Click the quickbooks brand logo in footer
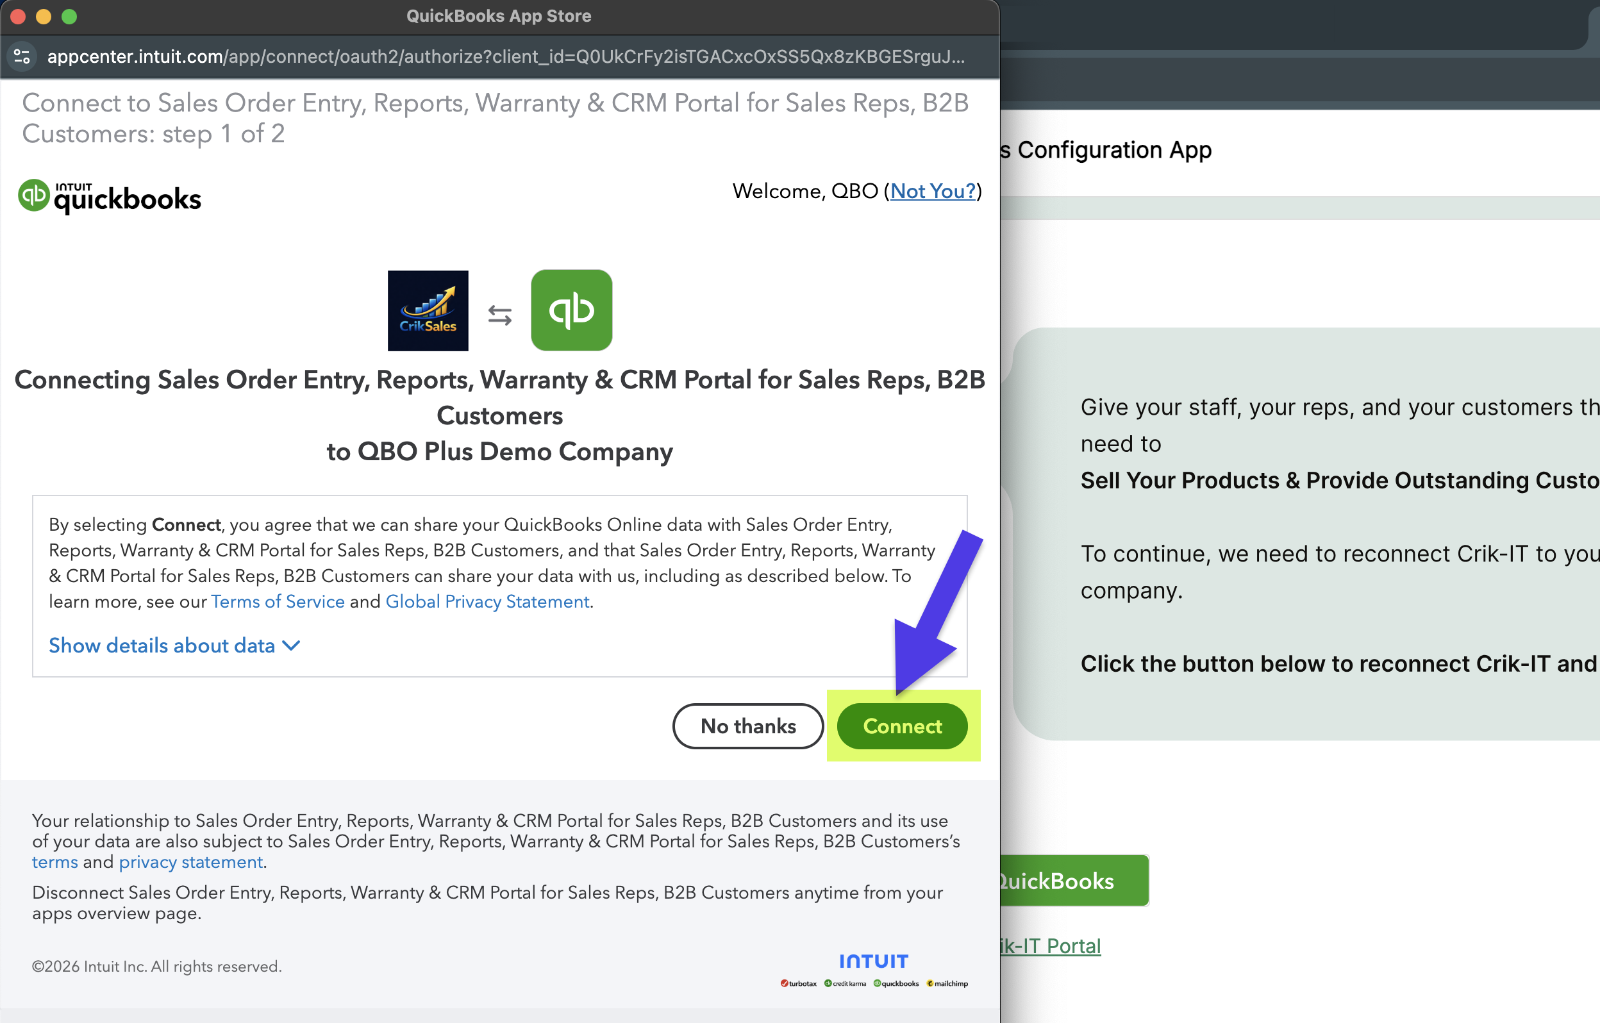The image size is (1600, 1023). (896, 983)
